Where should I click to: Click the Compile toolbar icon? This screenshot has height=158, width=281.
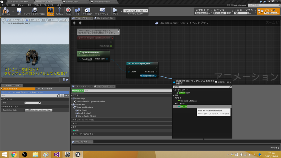[5, 11]
